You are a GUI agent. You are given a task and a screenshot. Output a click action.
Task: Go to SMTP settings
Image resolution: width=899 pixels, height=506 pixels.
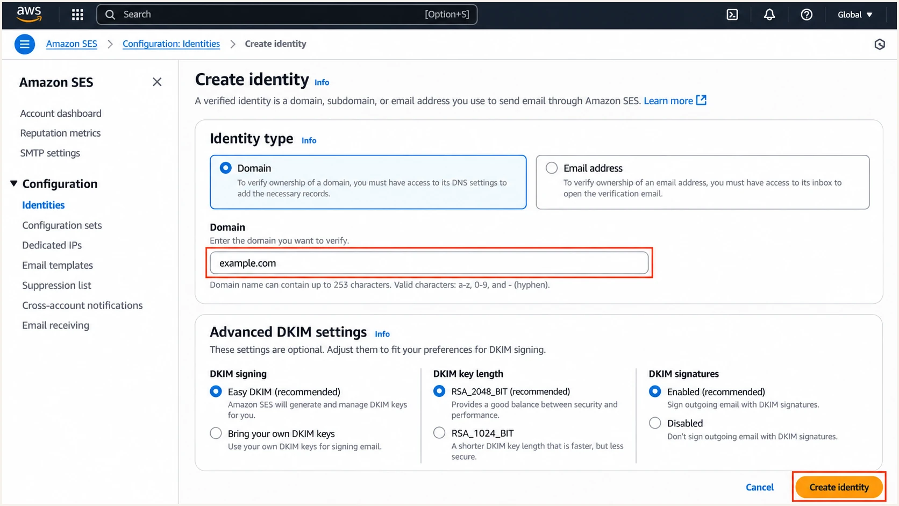click(50, 153)
